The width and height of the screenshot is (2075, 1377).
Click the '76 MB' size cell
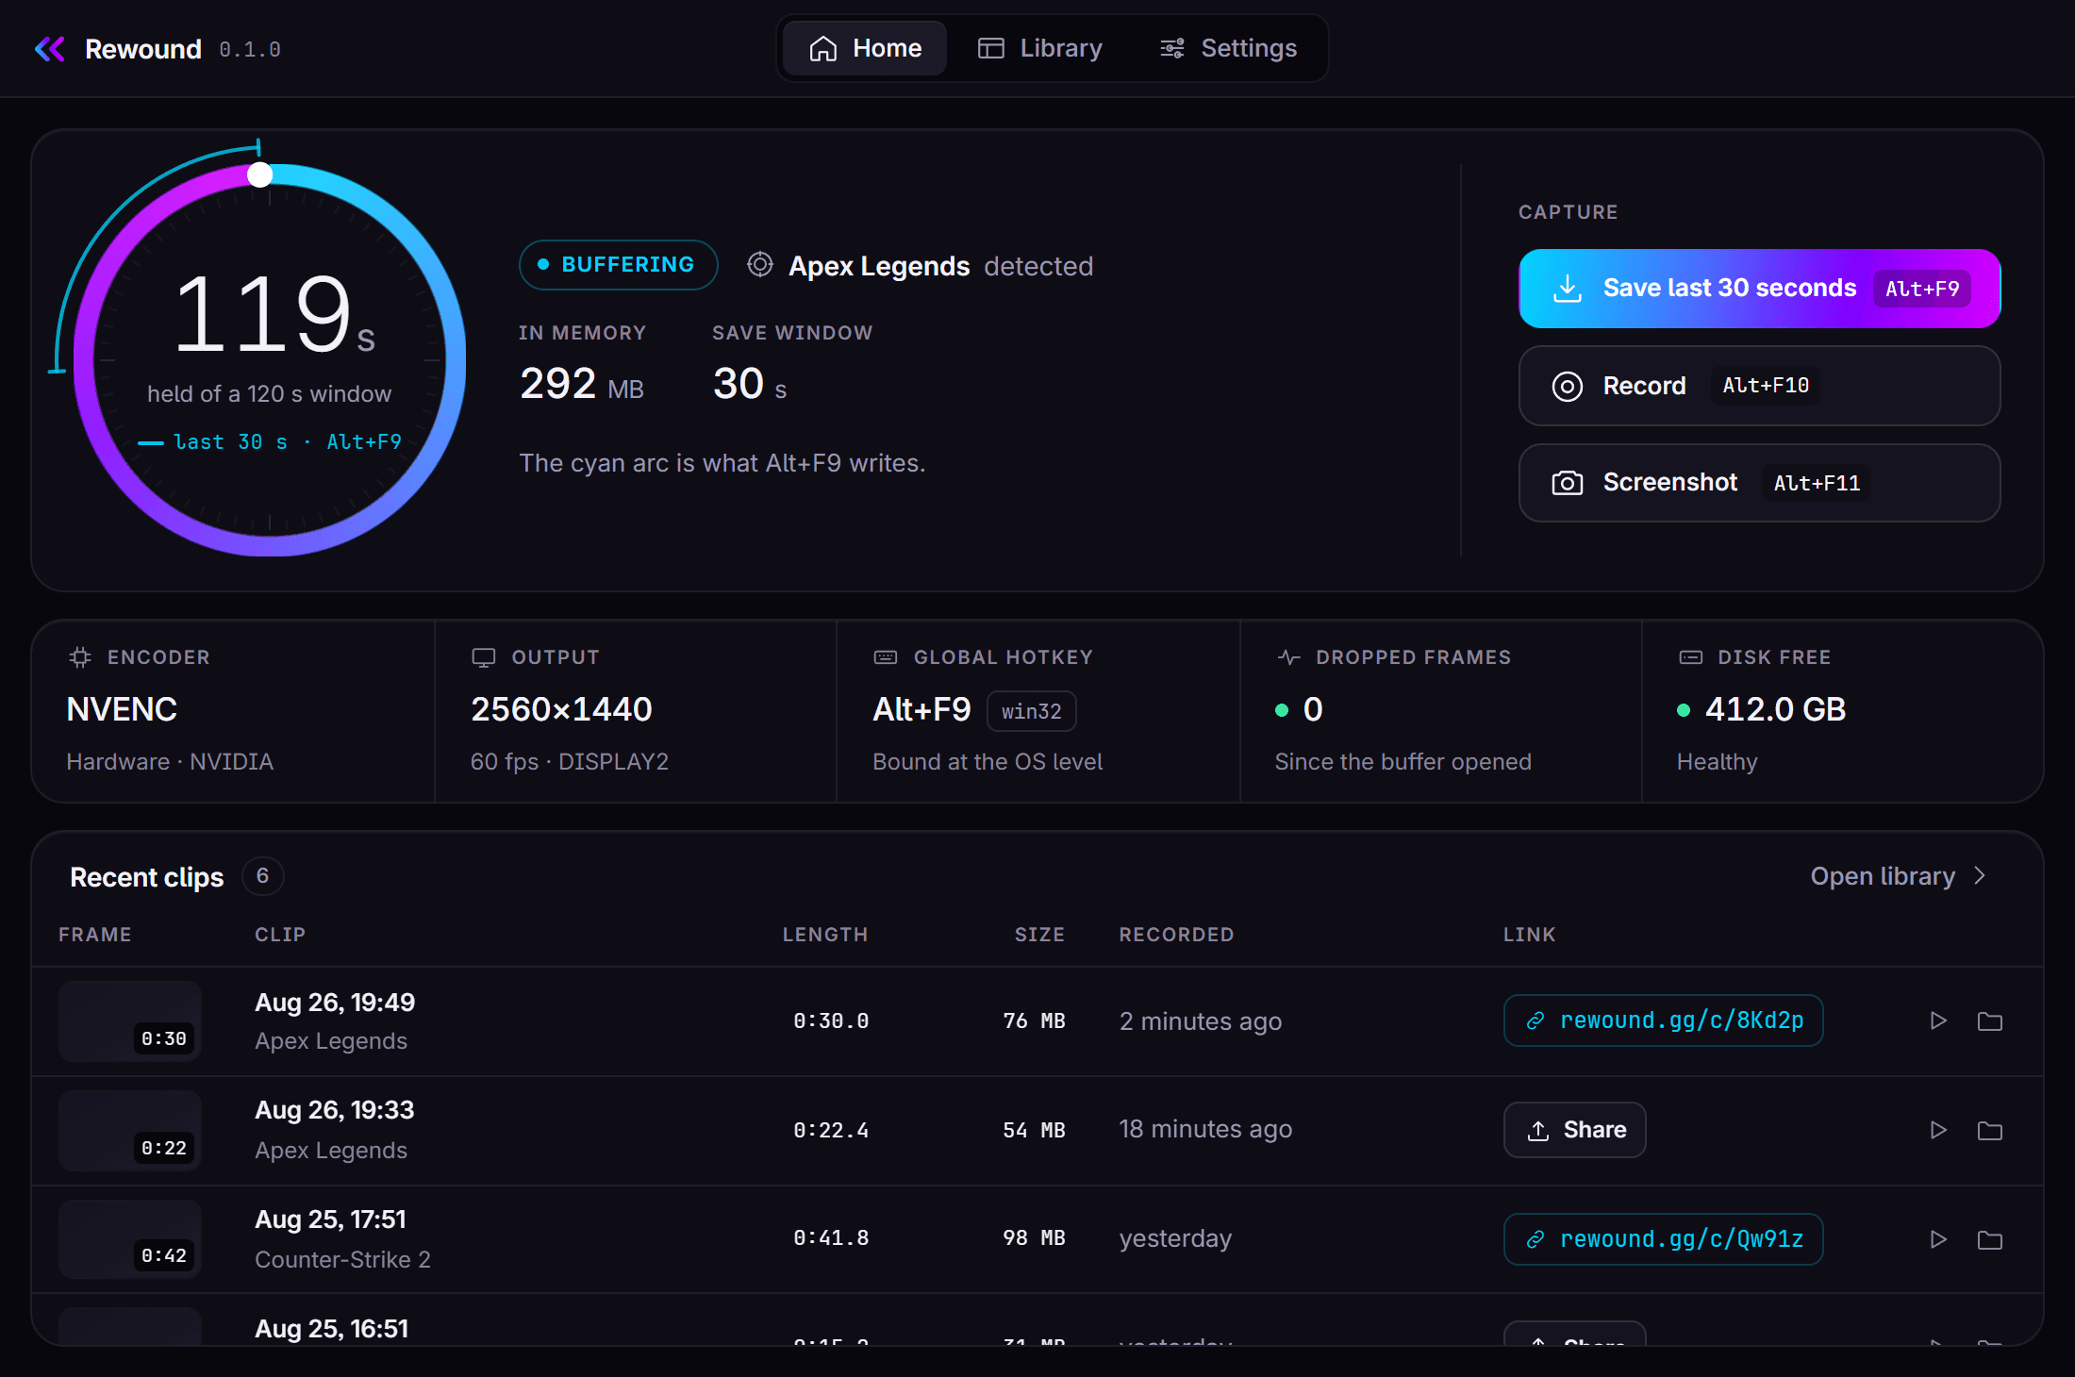1034,1021
